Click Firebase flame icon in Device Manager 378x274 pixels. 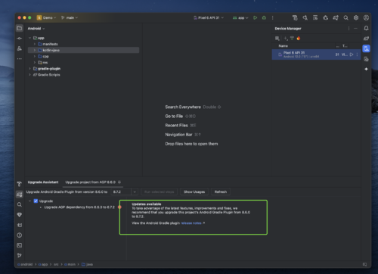[299, 39]
